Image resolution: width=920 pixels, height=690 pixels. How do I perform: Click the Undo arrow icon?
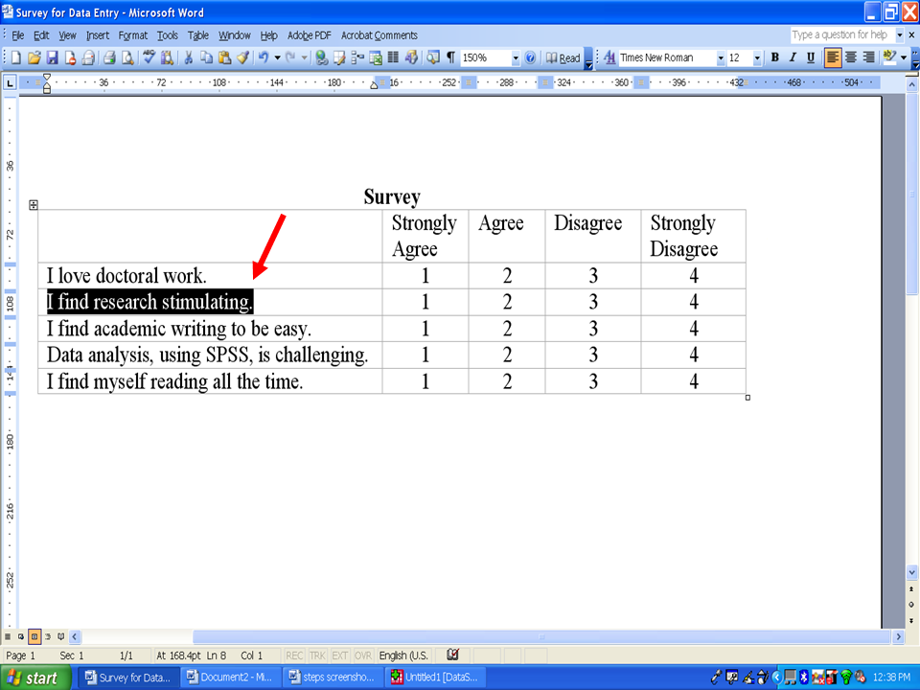[x=263, y=57]
